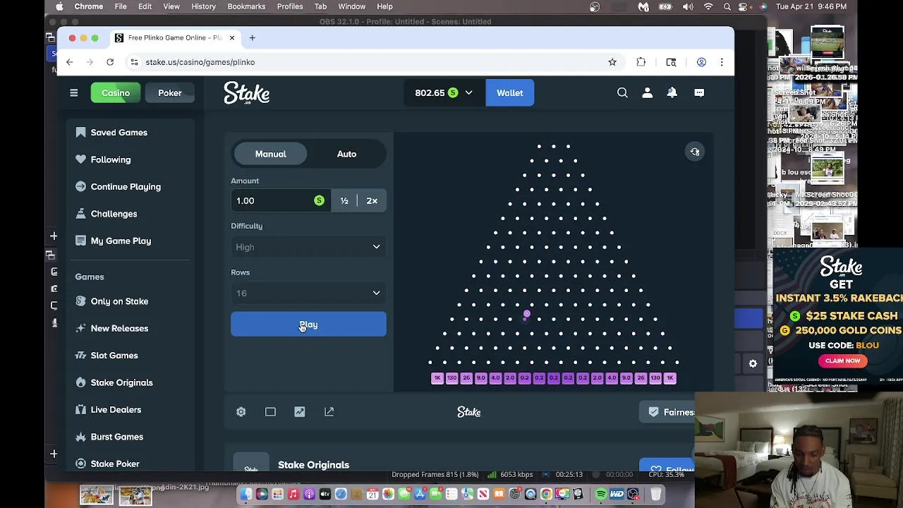The image size is (903, 508).
Task: Open live stats chart icon
Action: 300,411
